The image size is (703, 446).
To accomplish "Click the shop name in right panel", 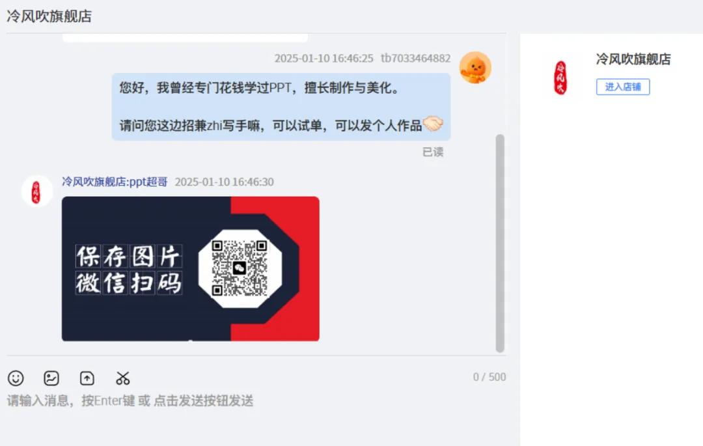I will [x=633, y=59].
